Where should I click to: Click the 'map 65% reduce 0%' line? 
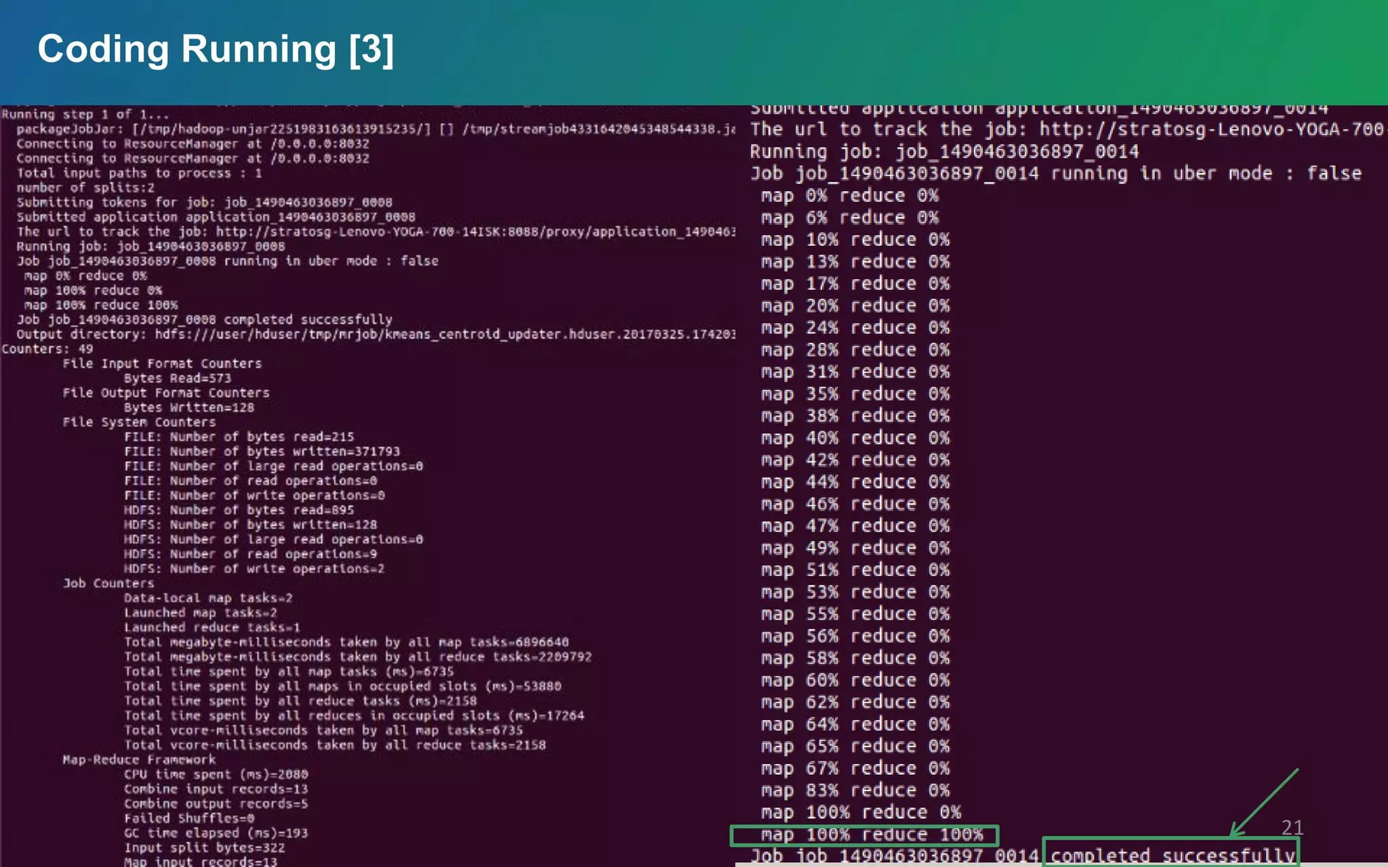coord(855,746)
